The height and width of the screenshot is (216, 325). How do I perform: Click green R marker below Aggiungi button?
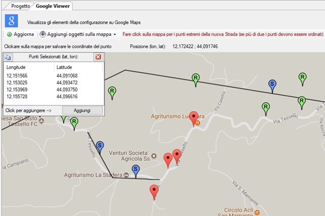tap(74, 123)
